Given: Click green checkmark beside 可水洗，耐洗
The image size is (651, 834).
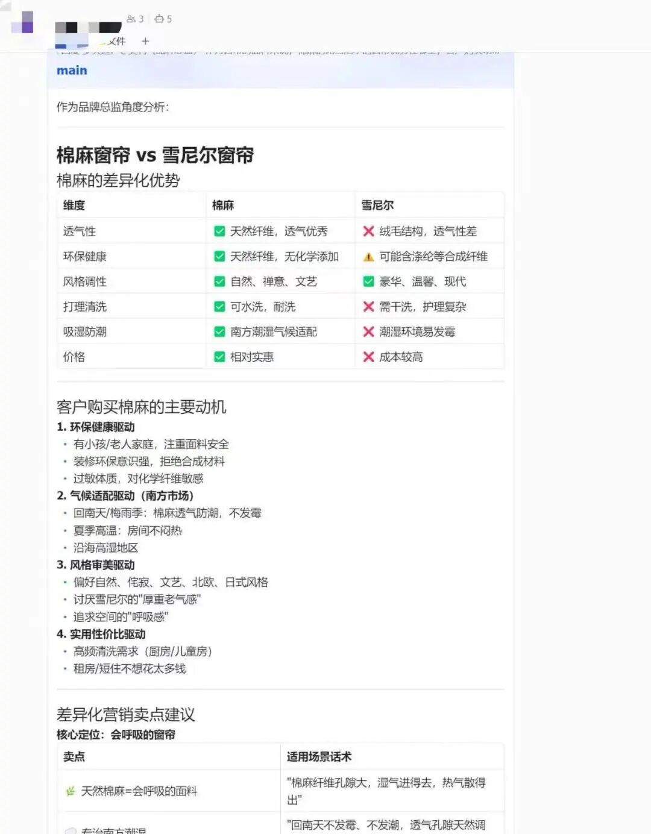Looking at the screenshot, I should click(219, 307).
